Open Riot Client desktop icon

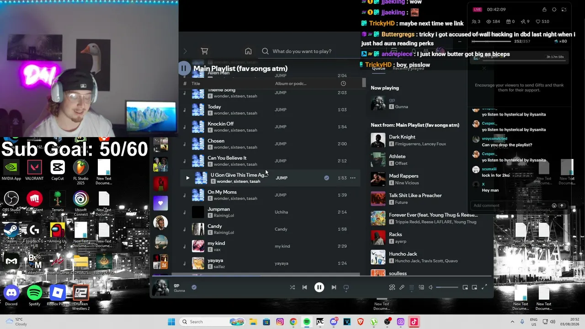[34, 202]
